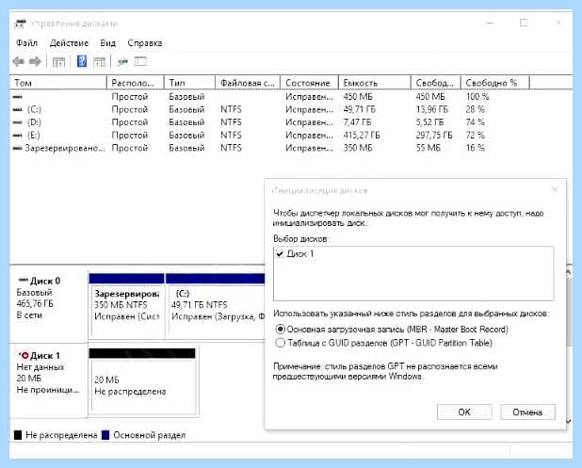The image size is (582, 468).
Task: Close the disk initialization dialog
Action: click(555, 190)
